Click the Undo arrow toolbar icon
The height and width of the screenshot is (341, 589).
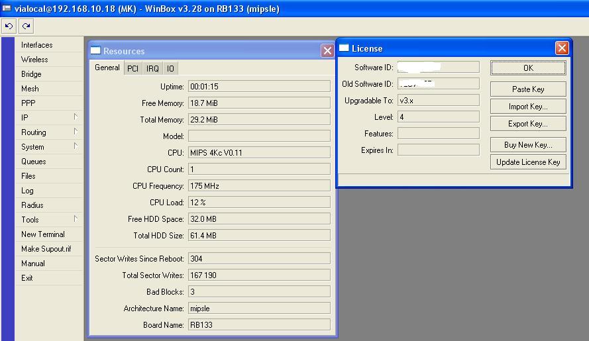pyautogui.click(x=9, y=26)
